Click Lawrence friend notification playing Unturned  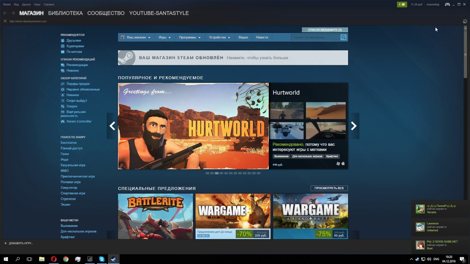[441, 227]
